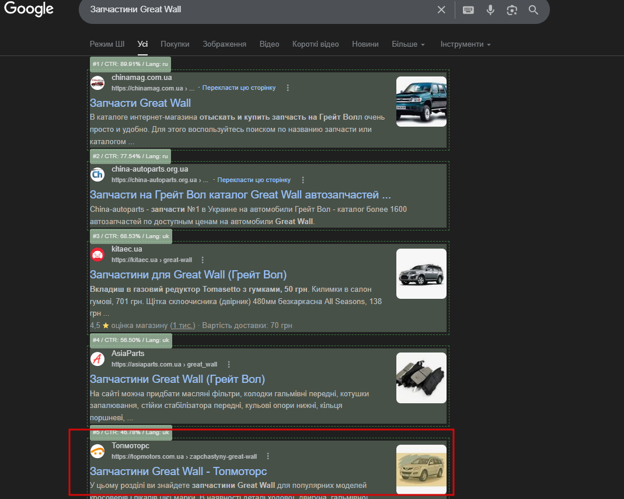The image size is (624, 499).
Task: Open AsiaParts Запчастини Great Wall (Грейт Вол) link
Action: click(177, 379)
